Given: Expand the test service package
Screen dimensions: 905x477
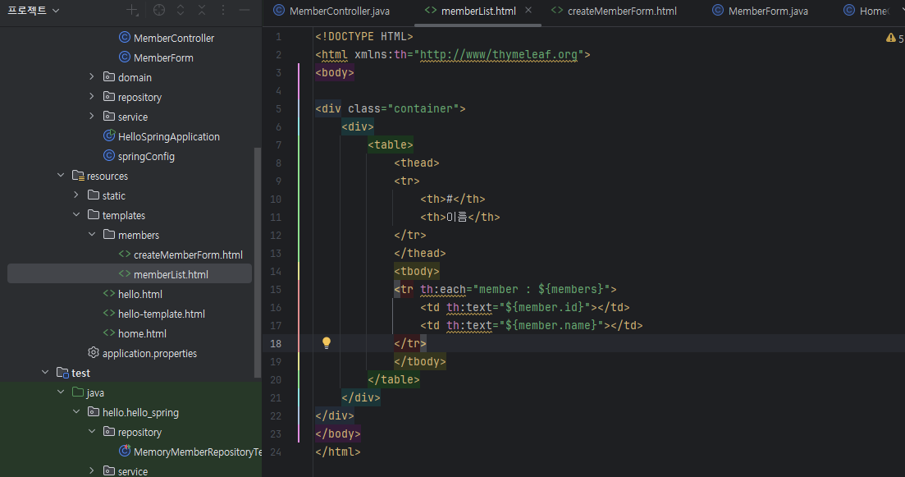Looking at the screenshot, I should [x=92, y=470].
